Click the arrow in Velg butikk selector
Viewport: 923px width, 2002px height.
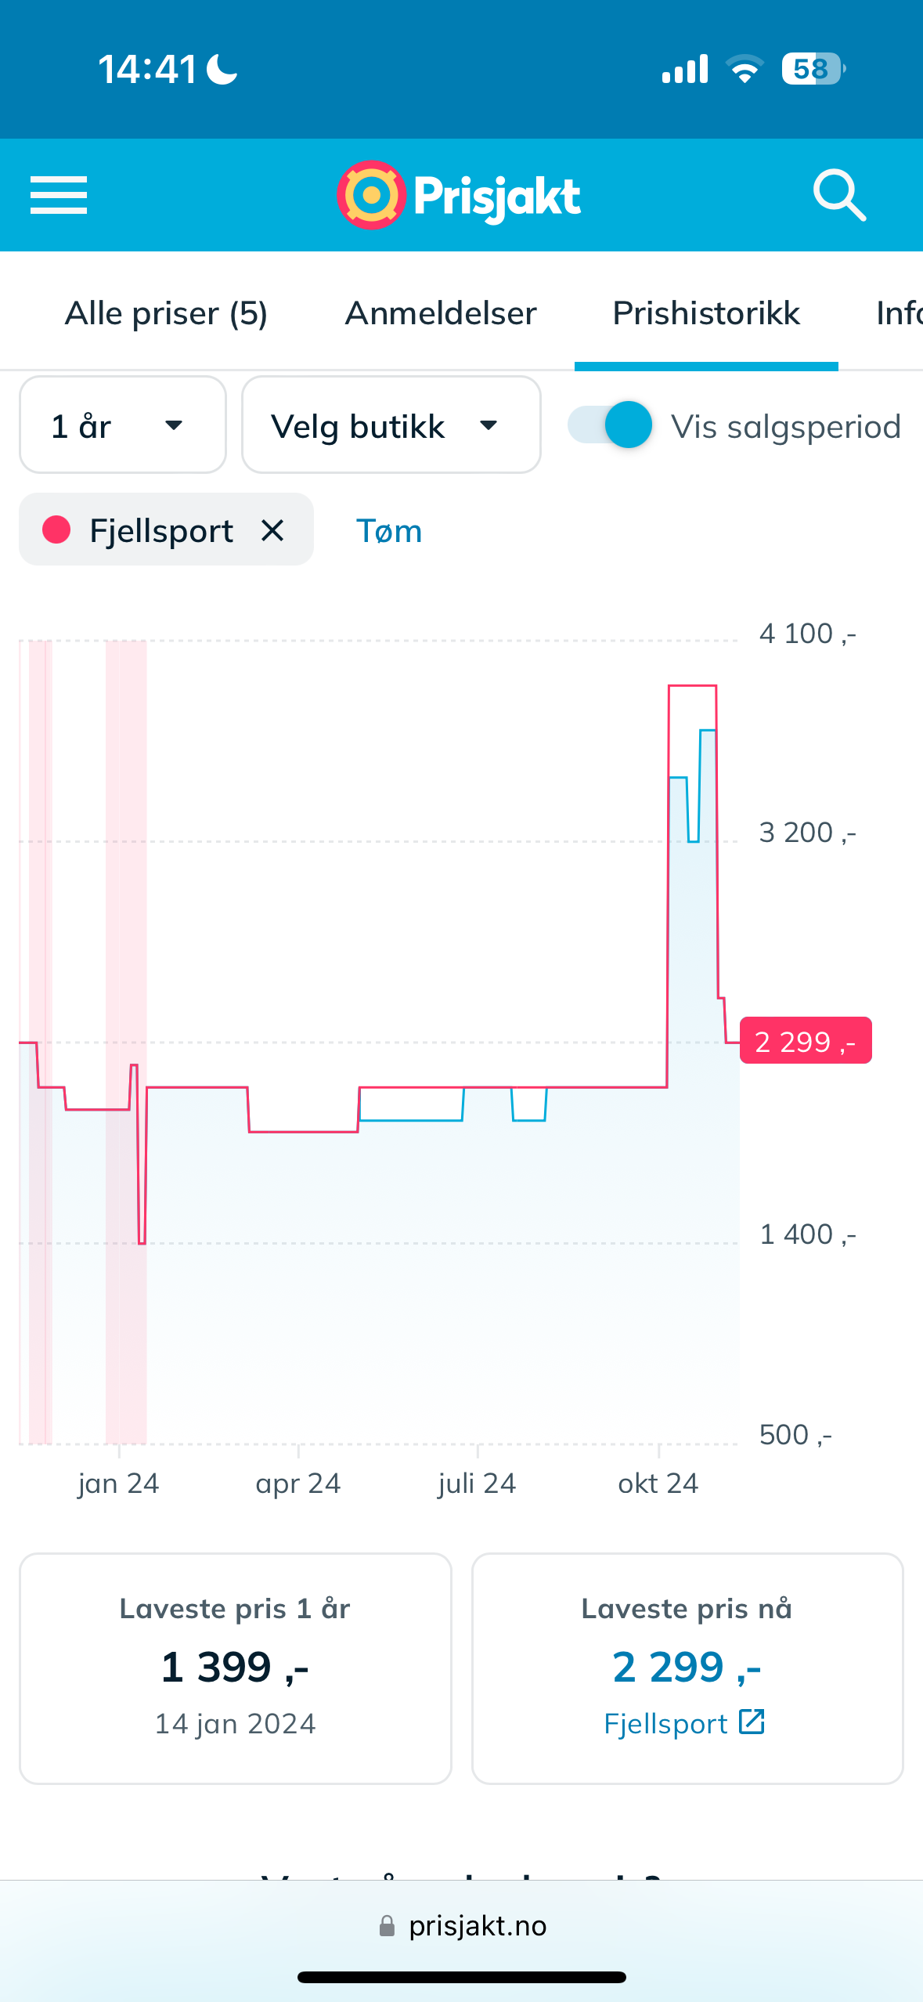tap(489, 425)
